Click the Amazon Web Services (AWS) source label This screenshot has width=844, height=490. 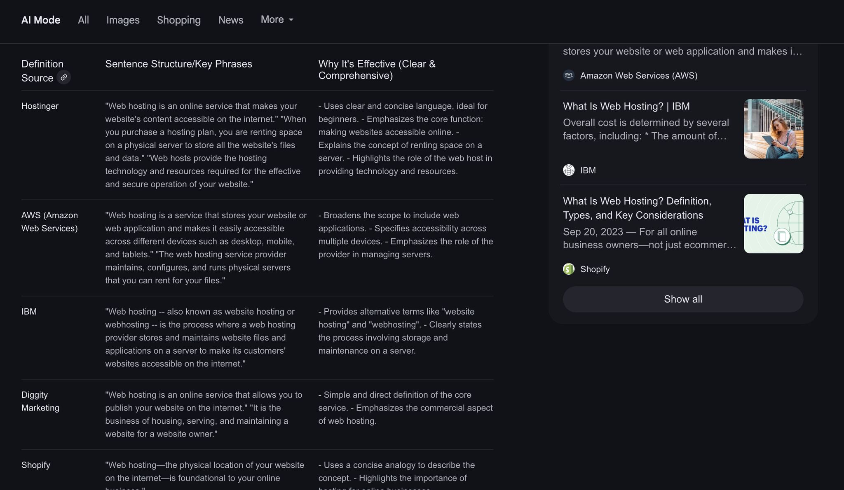click(639, 76)
